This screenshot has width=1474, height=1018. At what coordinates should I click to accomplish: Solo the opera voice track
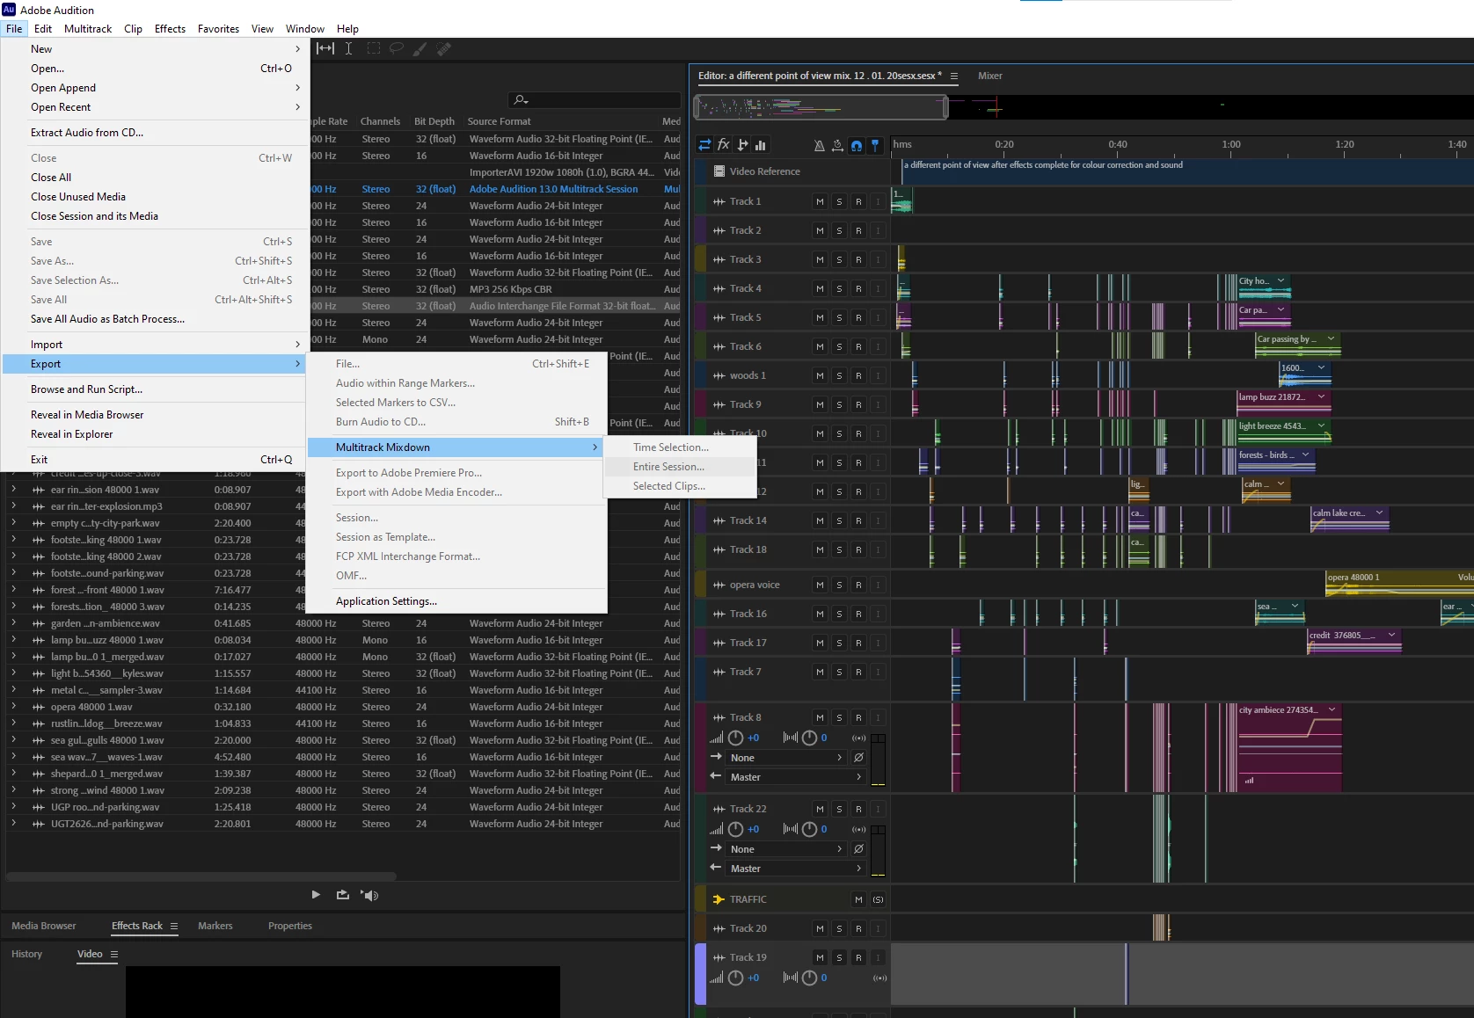840,585
